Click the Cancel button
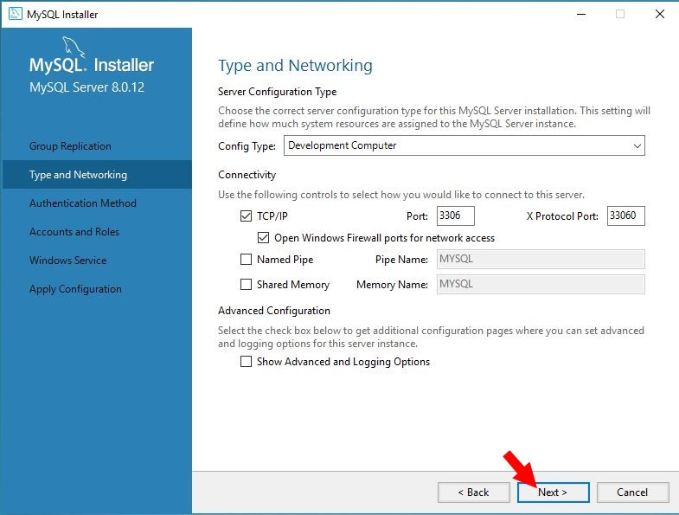This screenshot has width=679, height=515. [x=632, y=492]
